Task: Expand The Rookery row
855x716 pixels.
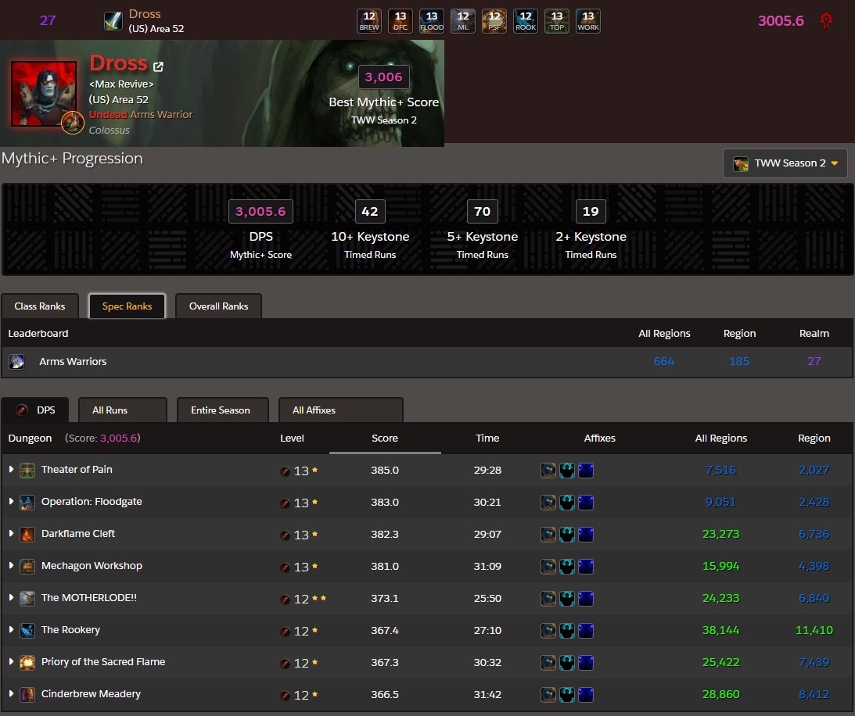Action: [x=11, y=629]
